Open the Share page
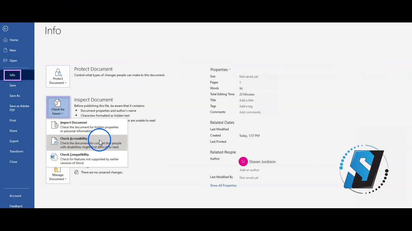412x231 pixels. click(x=13, y=131)
